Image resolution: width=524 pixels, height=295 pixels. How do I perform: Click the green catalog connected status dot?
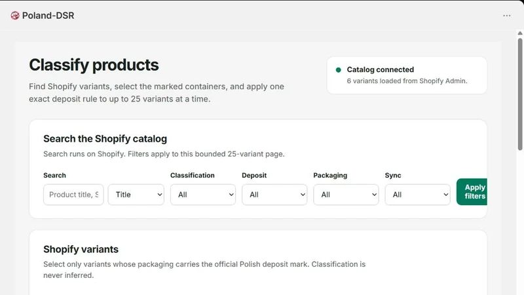click(338, 70)
